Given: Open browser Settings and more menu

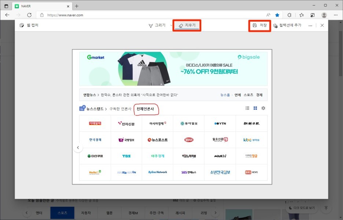Looking at the screenshot, I should (x=336, y=15).
